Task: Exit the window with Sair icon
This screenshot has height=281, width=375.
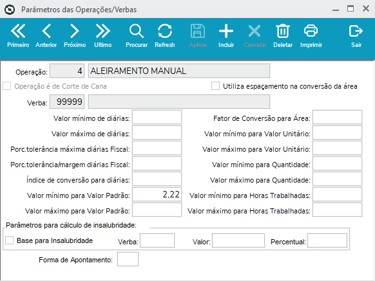Action: [x=356, y=35]
